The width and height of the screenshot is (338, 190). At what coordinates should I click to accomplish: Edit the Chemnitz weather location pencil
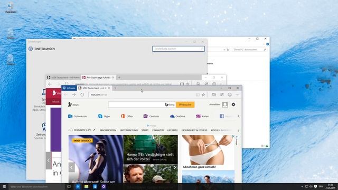tap(94, 130)
